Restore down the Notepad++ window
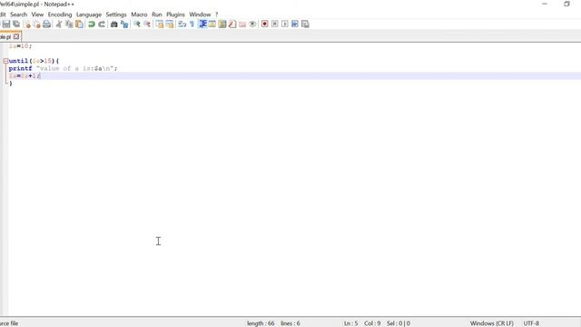 566,4
